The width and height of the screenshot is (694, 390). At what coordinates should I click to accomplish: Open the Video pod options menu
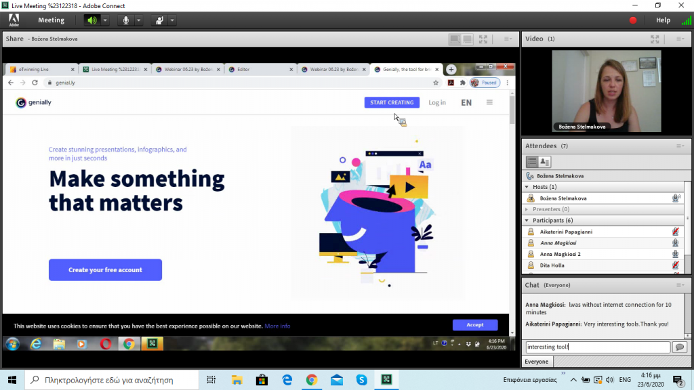(680, 39)
